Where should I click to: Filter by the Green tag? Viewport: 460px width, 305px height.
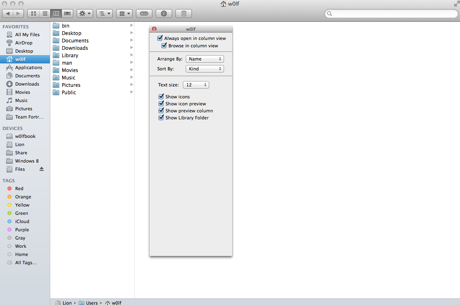[x=25, y=213]
